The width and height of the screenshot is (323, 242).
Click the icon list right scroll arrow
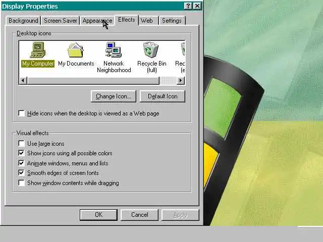[x=181, y=81]
